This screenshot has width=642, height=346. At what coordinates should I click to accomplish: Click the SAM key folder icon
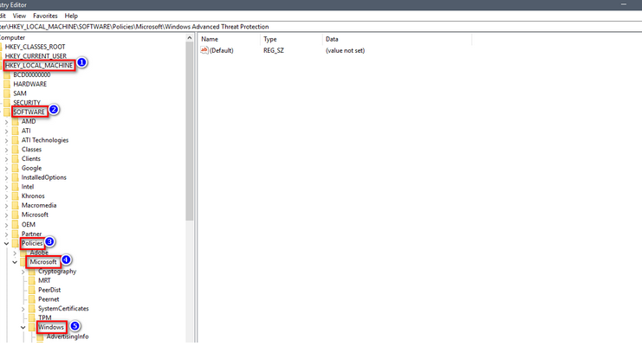point(7,93)
